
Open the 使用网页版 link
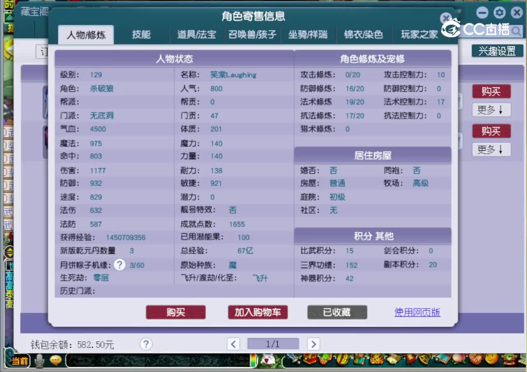[x=417, y=312]
